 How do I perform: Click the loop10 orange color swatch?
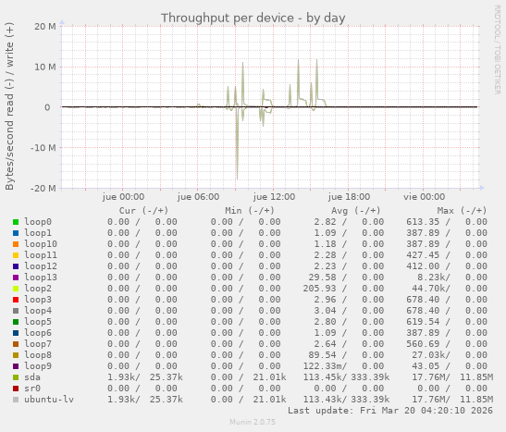point(16,244)
